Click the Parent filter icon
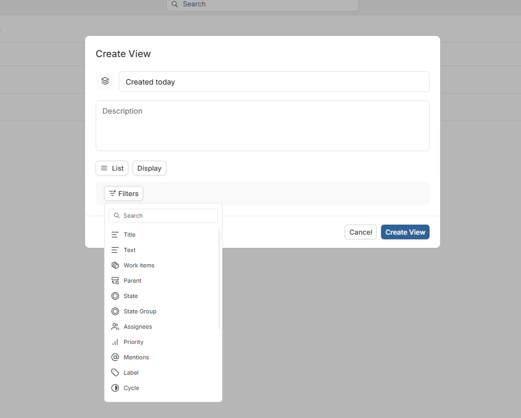This screenshot has width=521, height=418. tap(115, 281)
